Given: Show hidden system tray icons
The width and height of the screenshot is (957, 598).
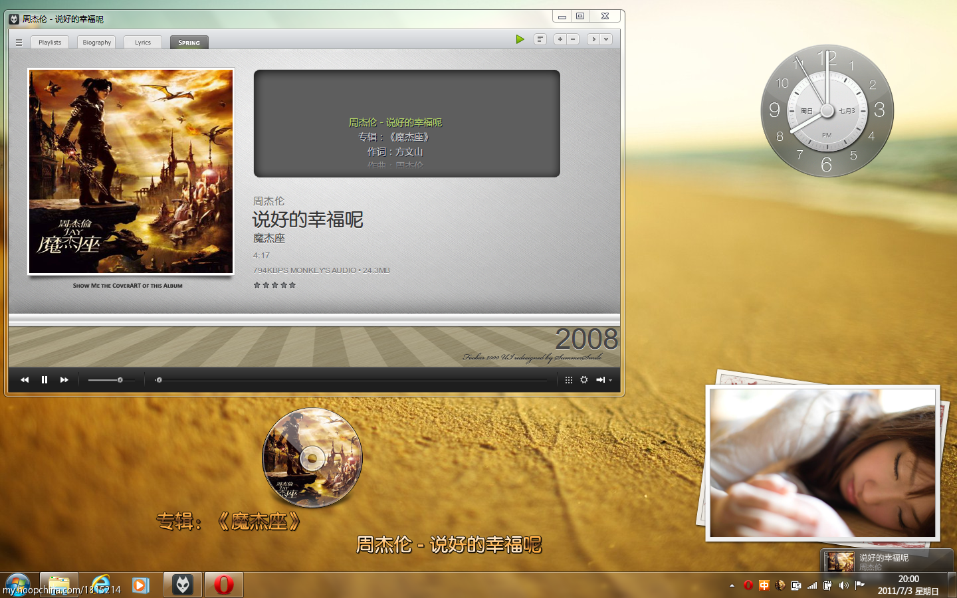Looking at the screenshot, I should (x=732, y=585).
